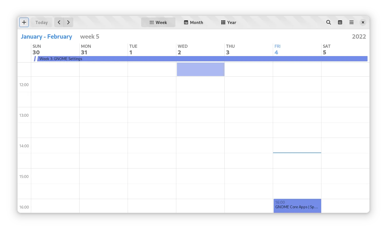Close the Calendar window

click(363, 22)
